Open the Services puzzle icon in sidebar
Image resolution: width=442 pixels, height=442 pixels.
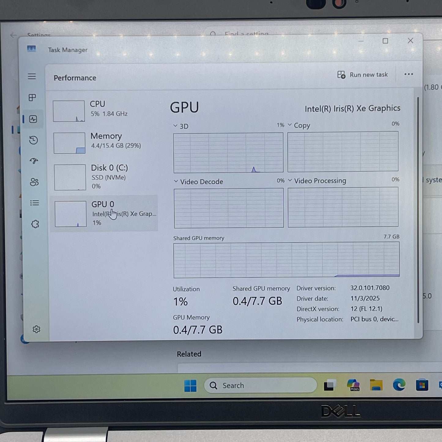click(35, 224)
